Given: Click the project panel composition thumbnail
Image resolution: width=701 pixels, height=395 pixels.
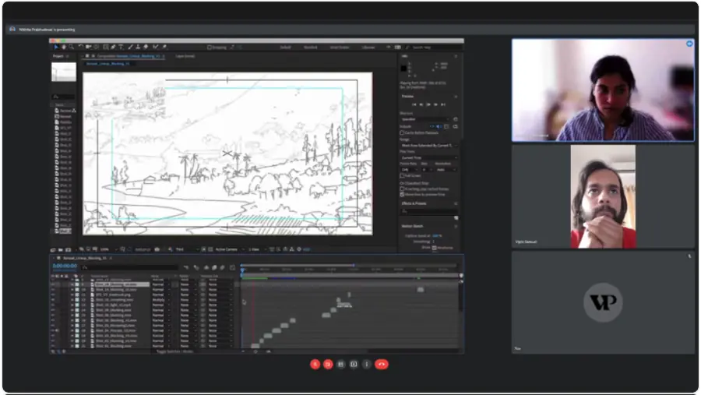Looking at the screenshot, I should point(64,72).
